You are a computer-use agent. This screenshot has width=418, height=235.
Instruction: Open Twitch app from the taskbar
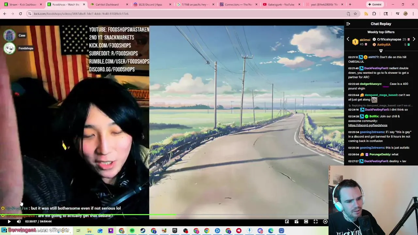pos(111,231)
